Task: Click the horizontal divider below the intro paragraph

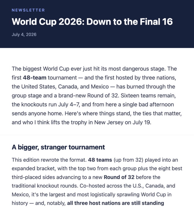Action: point(97,135)
